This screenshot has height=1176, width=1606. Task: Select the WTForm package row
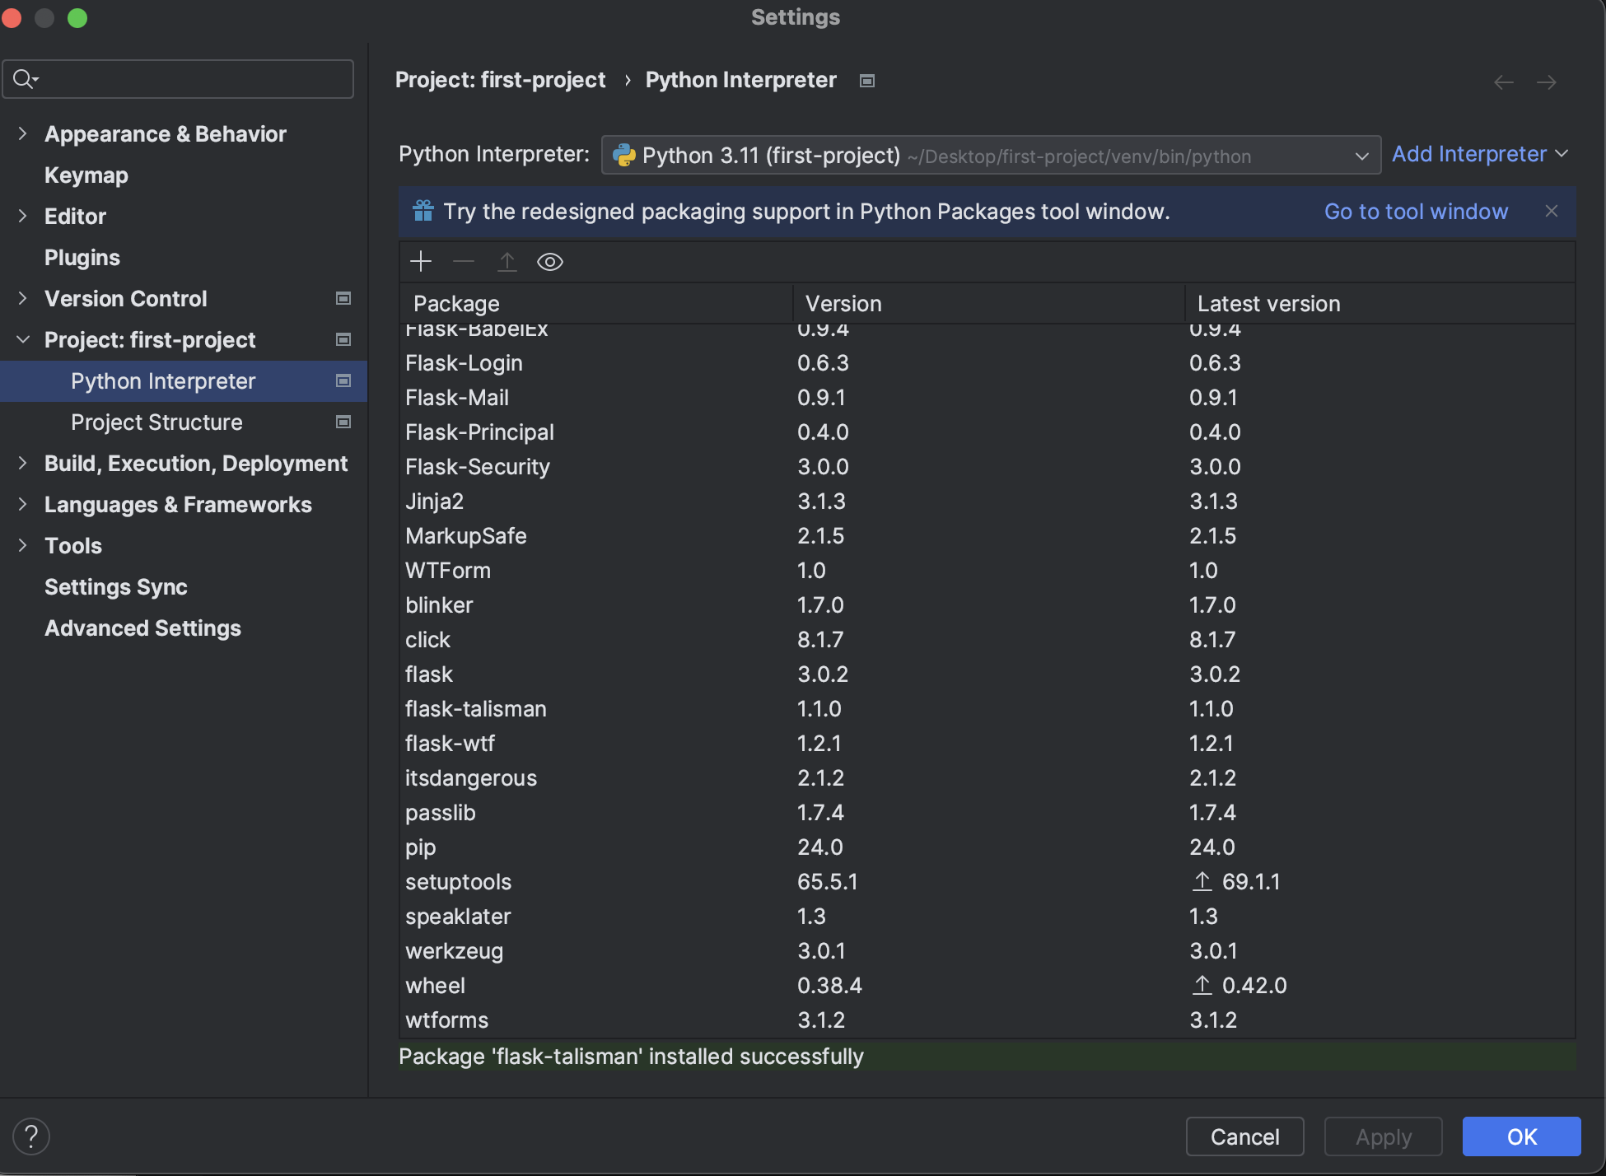[x=987, y=570]
